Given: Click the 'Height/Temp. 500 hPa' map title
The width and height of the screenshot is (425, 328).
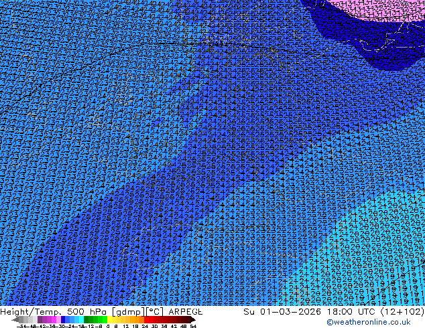Looking at the screenshot, I should pyautogui.click(x=52, y=311).
